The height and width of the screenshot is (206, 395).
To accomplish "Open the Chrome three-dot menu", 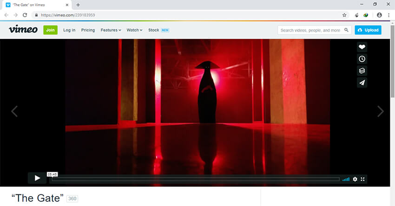I will pyautogui.click(x=388, y=15).
